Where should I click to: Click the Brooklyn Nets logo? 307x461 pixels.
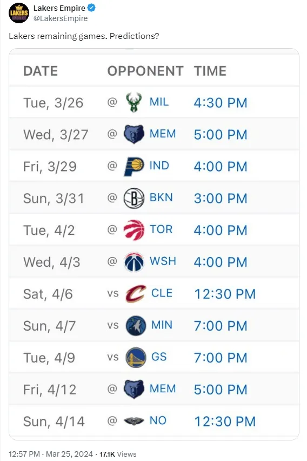(x=134, y=198)
